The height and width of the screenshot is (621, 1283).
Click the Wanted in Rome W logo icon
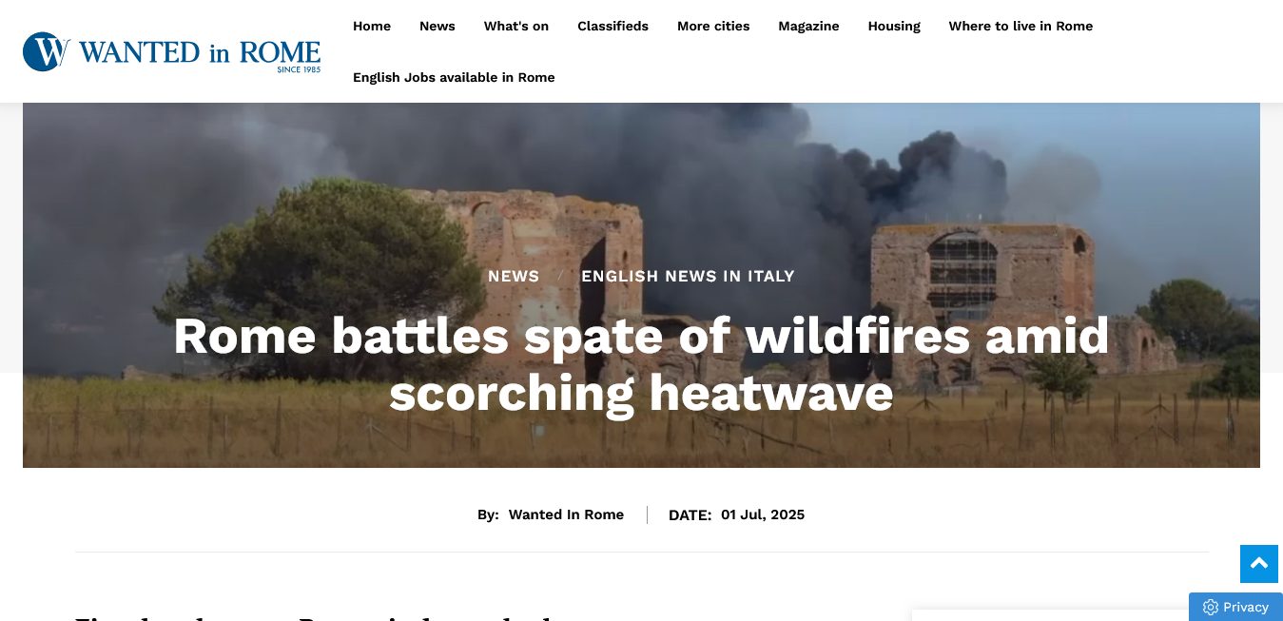[x=47, y=51]
